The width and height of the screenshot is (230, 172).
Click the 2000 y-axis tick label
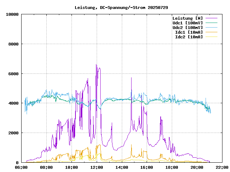13,133
